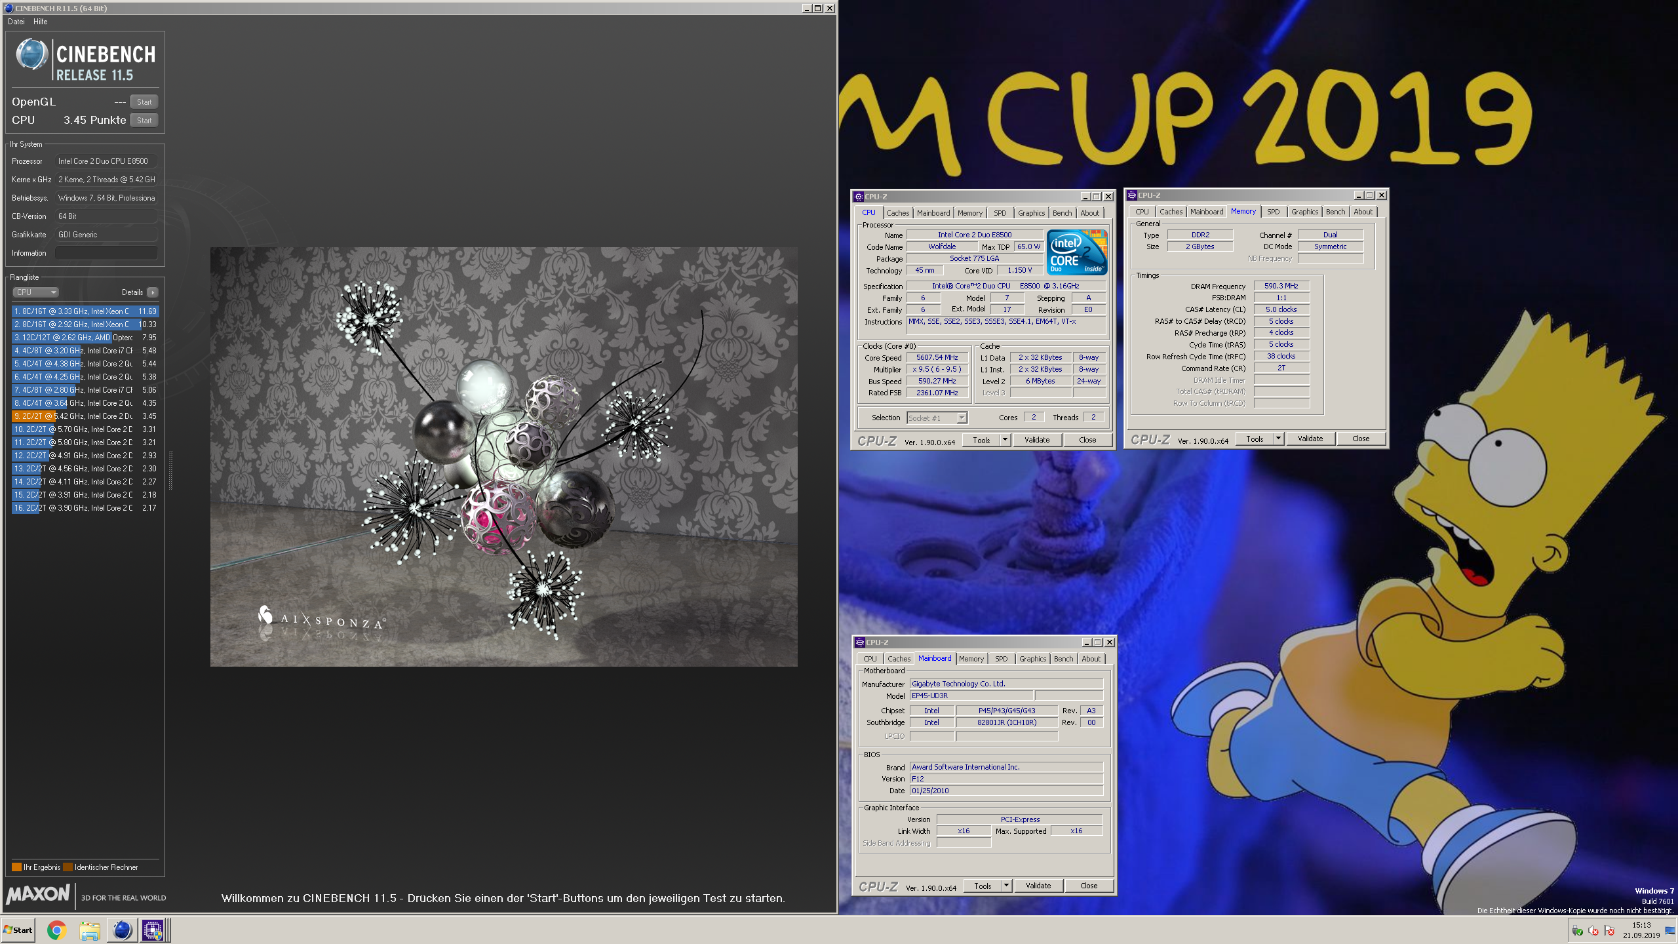Select ranking row 2C/2T @ 3.90 GHz
Viewport: 1678px width, 944px height.
85,508
